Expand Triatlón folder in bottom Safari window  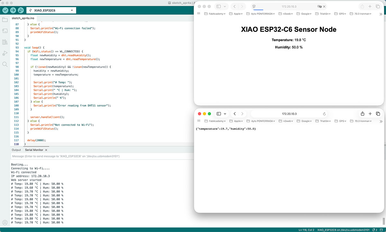[323, 121]
